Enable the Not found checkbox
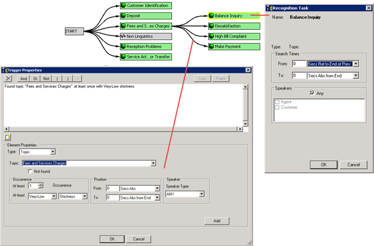374x246 pixels. pyautogui.click(x=30, y=171)
